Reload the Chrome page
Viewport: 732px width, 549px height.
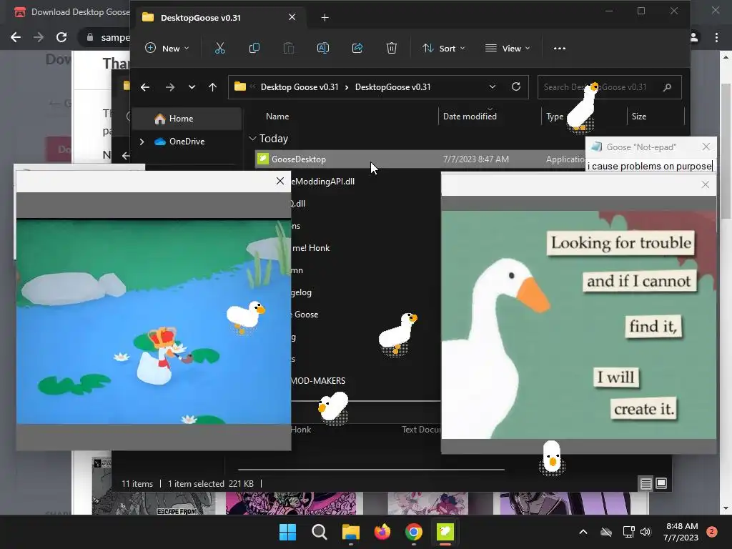coord(61,37)
